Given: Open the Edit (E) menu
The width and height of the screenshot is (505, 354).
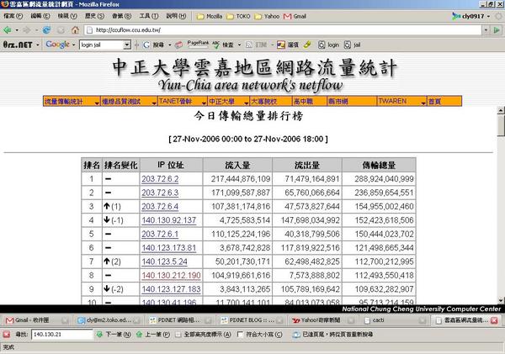Looking at the screenshot, I should 40,16.
